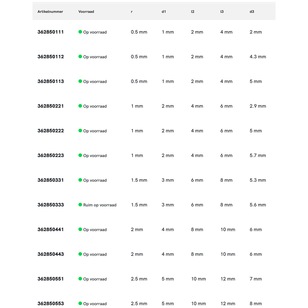Open article number 362850333
308x308 pixels.
tap(51, 205)
